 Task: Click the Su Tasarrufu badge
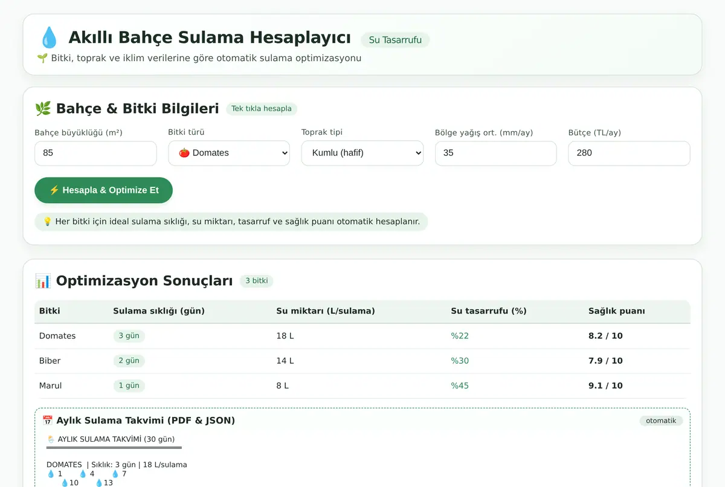[x=395, y=40]
